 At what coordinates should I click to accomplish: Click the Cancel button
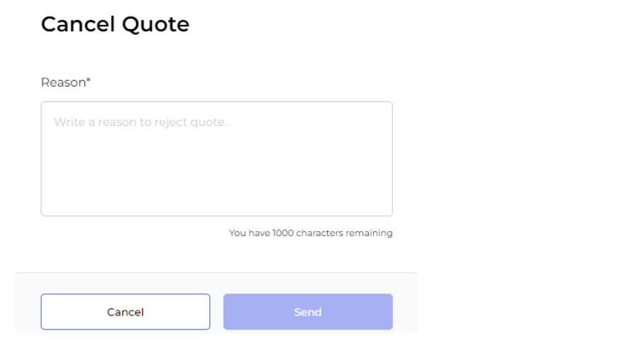pos(125,312)
